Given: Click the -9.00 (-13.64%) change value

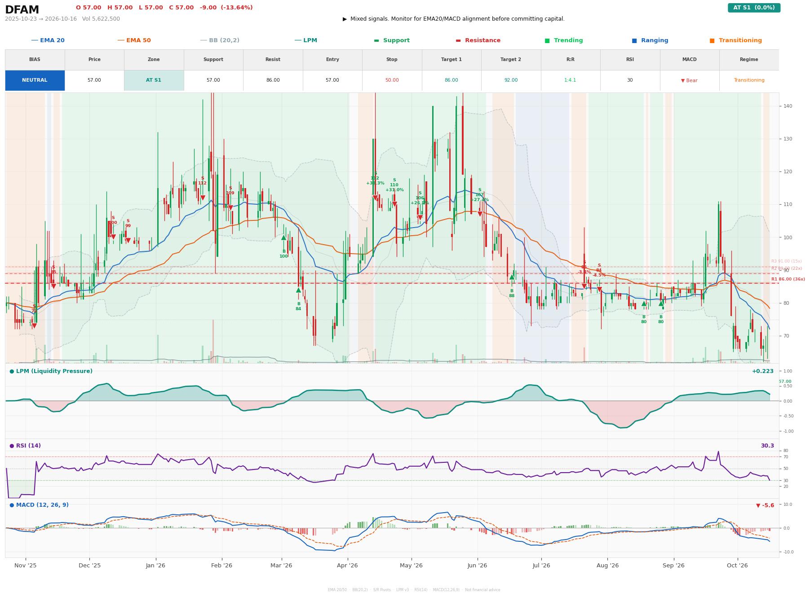Looking at the screenshot, I should (x=226, y=8).
